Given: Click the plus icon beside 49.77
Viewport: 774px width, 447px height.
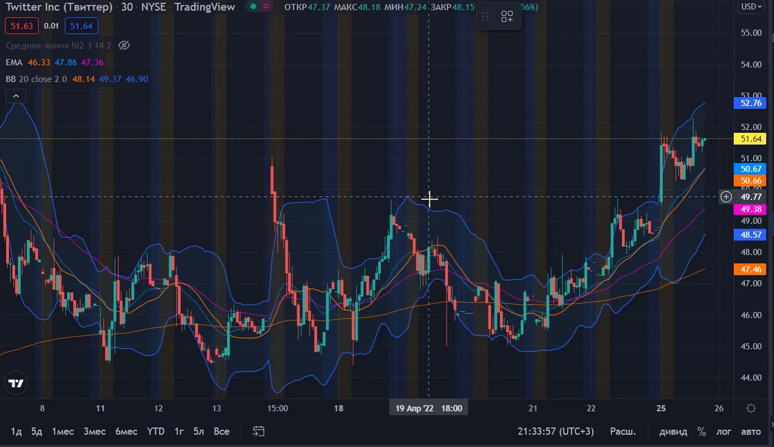Looking at the screenshot, I should click(726, 196).
